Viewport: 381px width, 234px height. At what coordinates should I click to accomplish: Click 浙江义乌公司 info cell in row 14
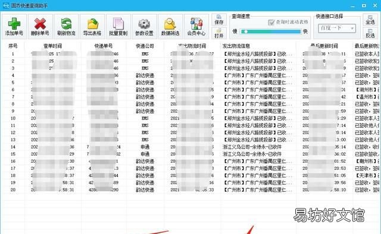(252, 147)
